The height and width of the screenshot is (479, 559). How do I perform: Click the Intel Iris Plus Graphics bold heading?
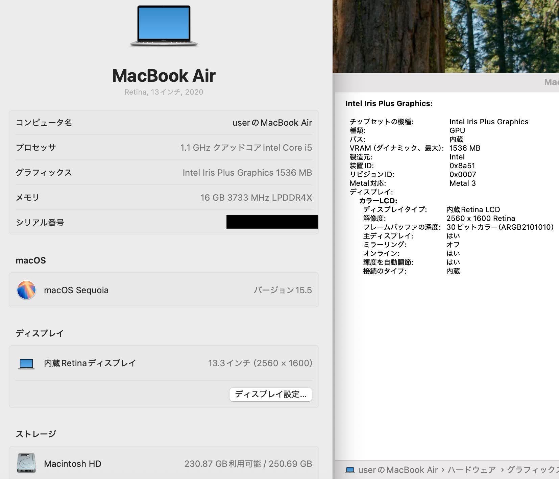tap(389, 104)
